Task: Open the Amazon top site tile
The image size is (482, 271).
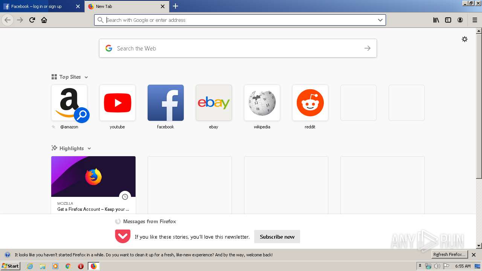Action: [x=69, y=103]
